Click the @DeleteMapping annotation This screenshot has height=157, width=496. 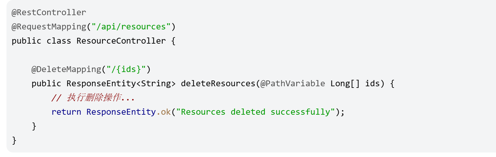66,69
